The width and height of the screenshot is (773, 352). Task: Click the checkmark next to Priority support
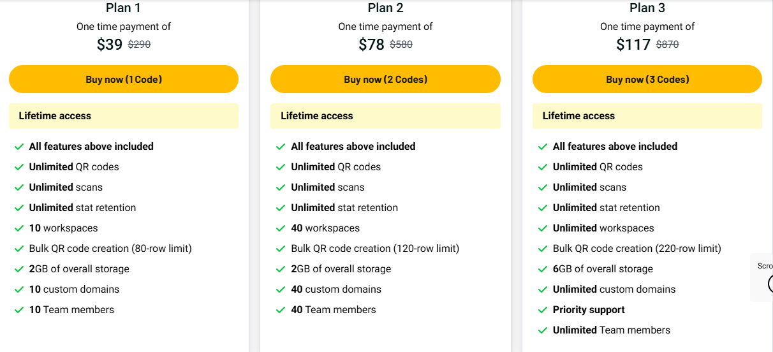(x=543, y=310)
